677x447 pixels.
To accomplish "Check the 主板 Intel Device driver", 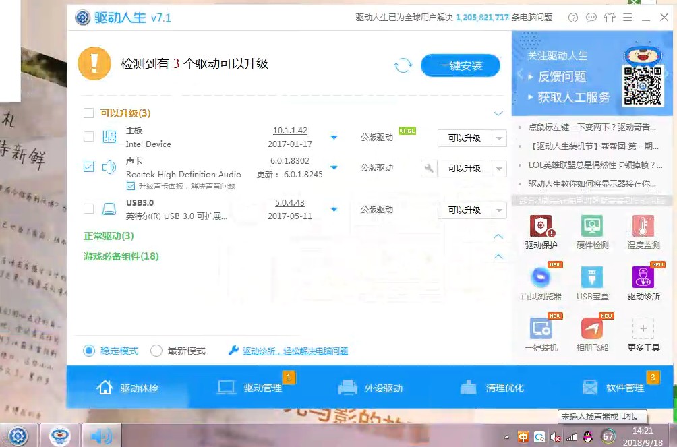I will point(88,137).
